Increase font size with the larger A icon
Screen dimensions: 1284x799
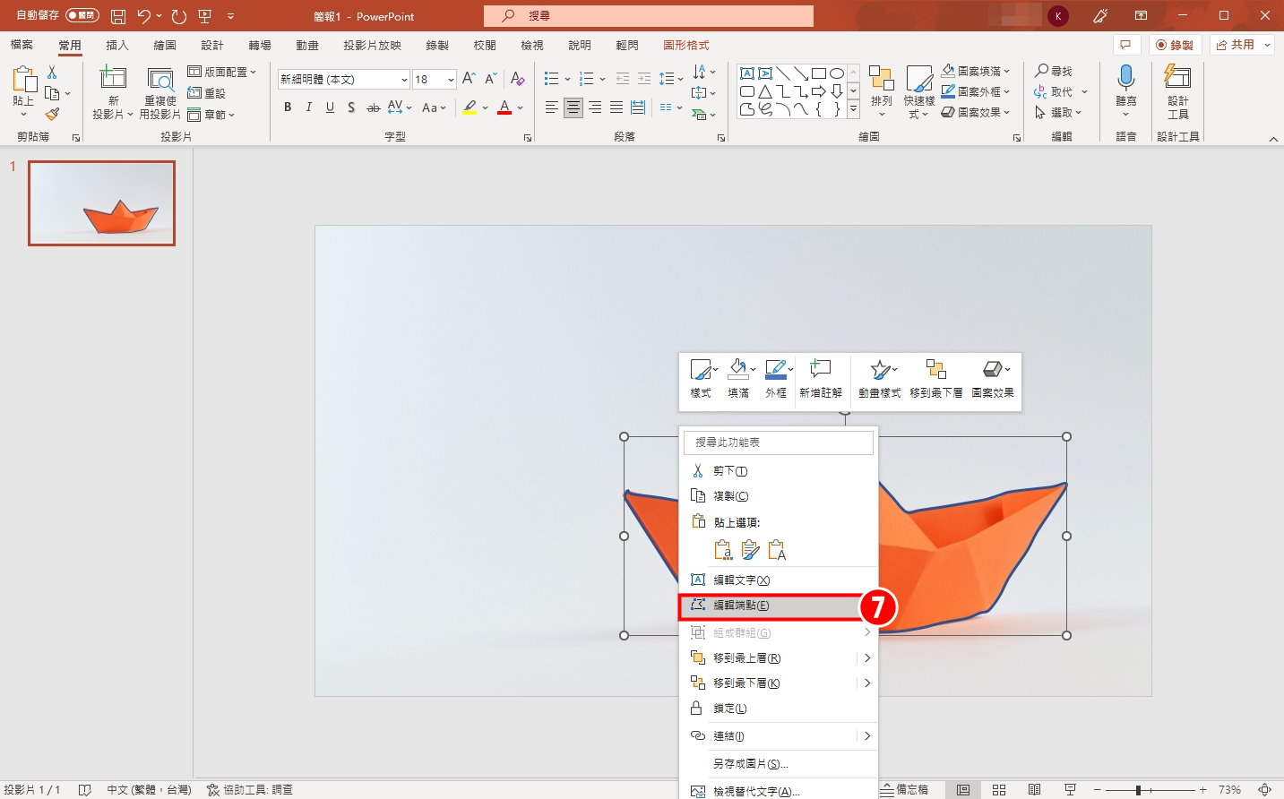coord(469,80)
